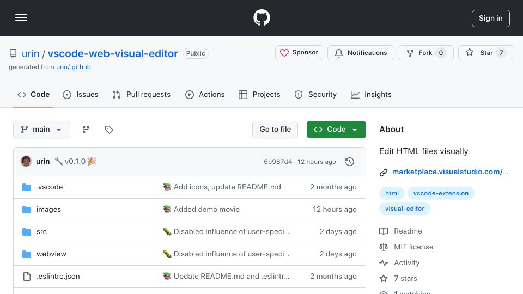The image size is (523, 294).
Task: View tags via the tag icon
Action: tap(109, 130)
